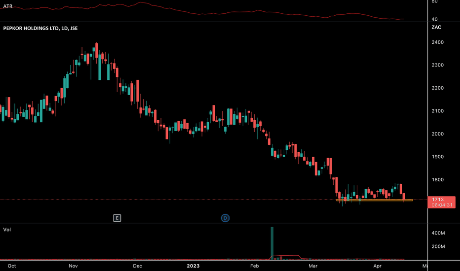Viewport: 460px width, 271px height.
Task: Click the 2000 price axis label
Action: [437, 134]
